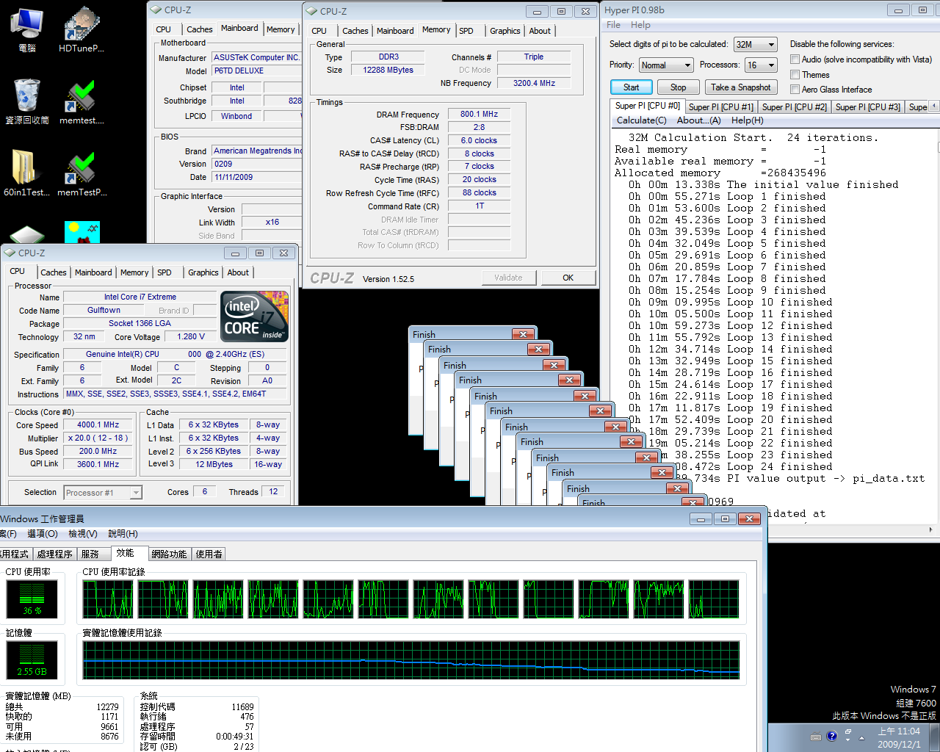Screen dimensions: 940x752
Task: Click the CPU-Z title icon of the front CPU window
Action: 10,253
